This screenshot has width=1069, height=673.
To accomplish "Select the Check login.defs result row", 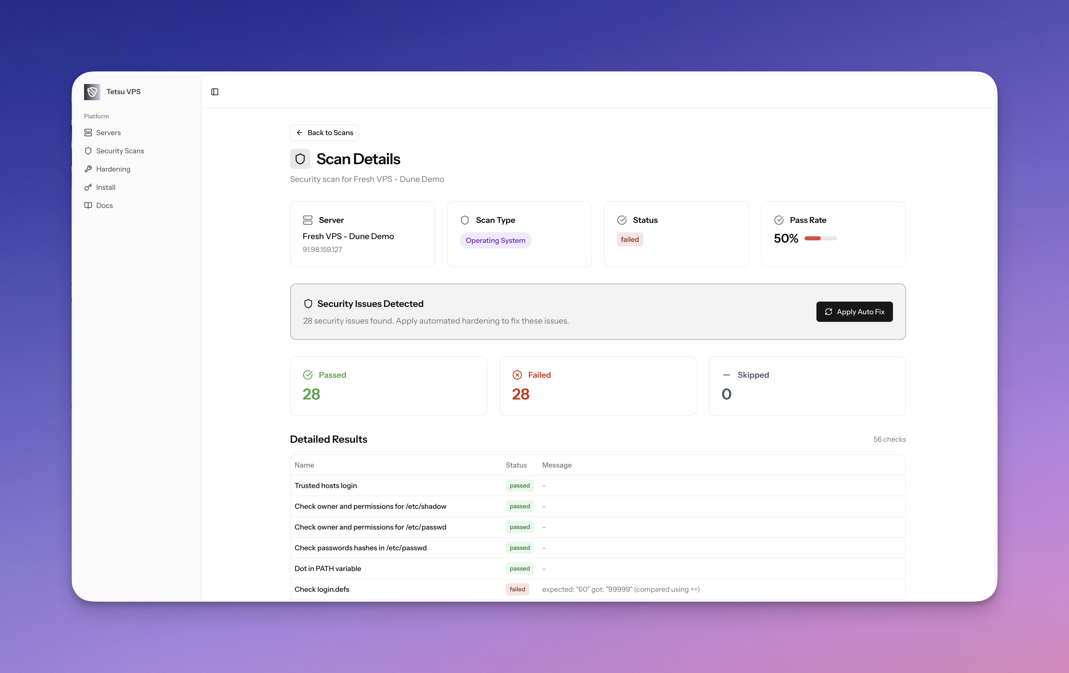I will 322,589.
